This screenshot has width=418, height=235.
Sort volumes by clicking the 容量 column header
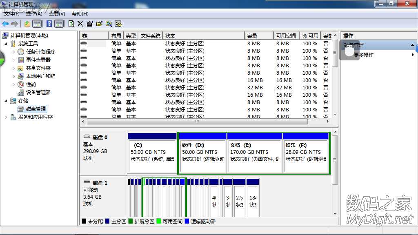click(x=258, y=35)
